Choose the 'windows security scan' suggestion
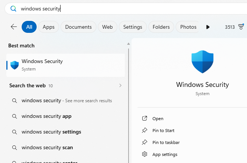247x163 pixels. pos(47,147)
